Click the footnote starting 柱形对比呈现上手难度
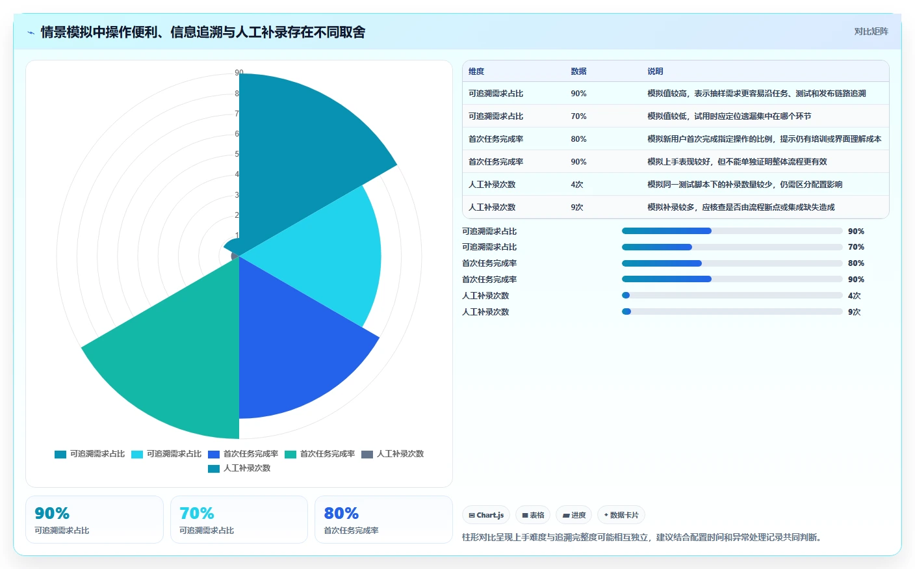The image size is (915, 569). [x=643, y=537]
